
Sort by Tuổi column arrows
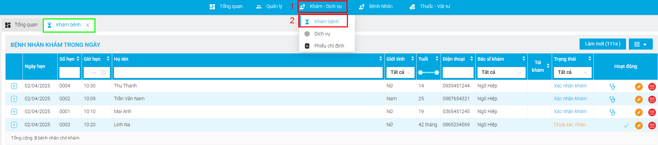(437, 59)
